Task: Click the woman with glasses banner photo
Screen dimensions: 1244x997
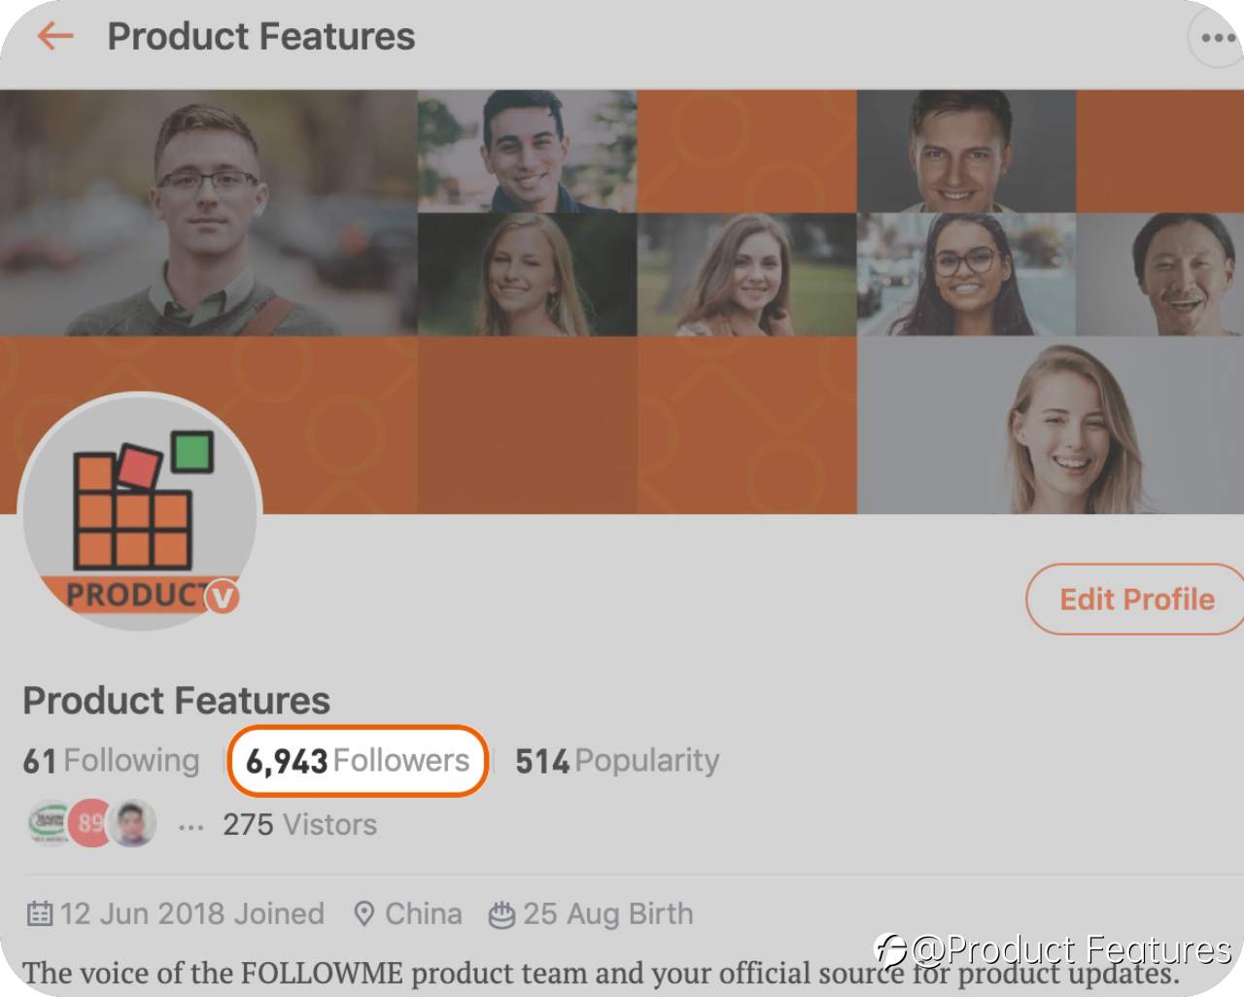Action: pos(966,275)
